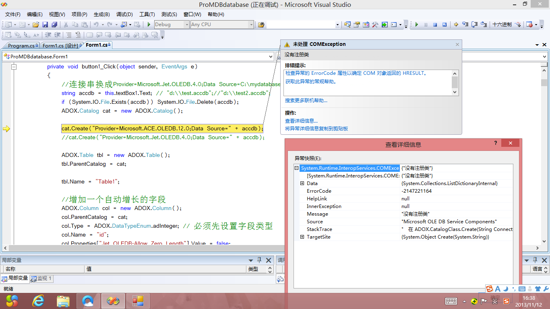Increase line indent in text editor toolbar
This screenshot has width=550, height=309.
tap(58, 35)
